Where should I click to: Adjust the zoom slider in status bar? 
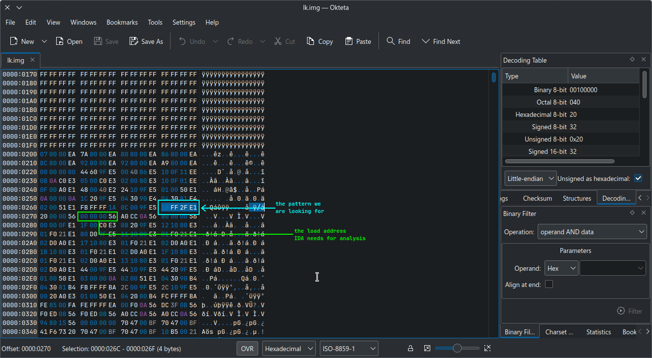point(457,349)
